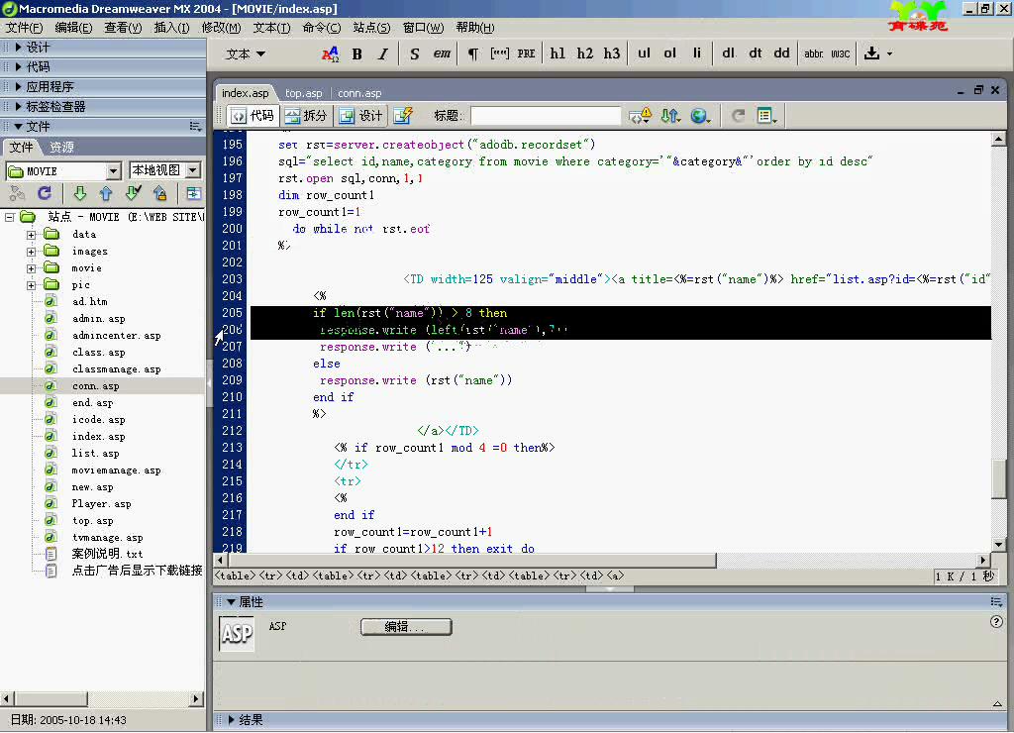Open the 文本 insert category dropdown

pos(246,54)
